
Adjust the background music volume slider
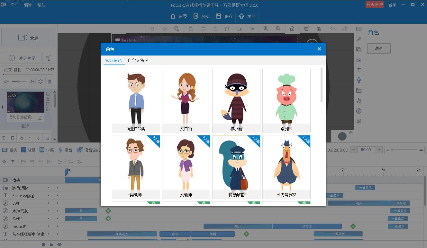point(19,81)
